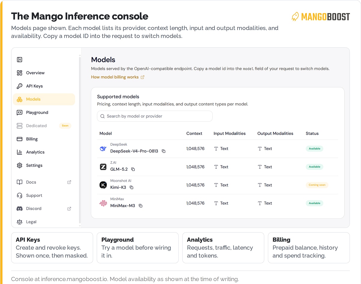
Task: Click the MangoBoost rocket logo
Action: pyautogui.click(x=295, y=17)
